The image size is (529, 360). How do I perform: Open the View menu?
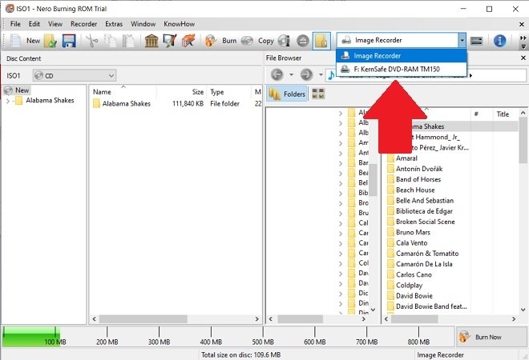coord(55,24)
